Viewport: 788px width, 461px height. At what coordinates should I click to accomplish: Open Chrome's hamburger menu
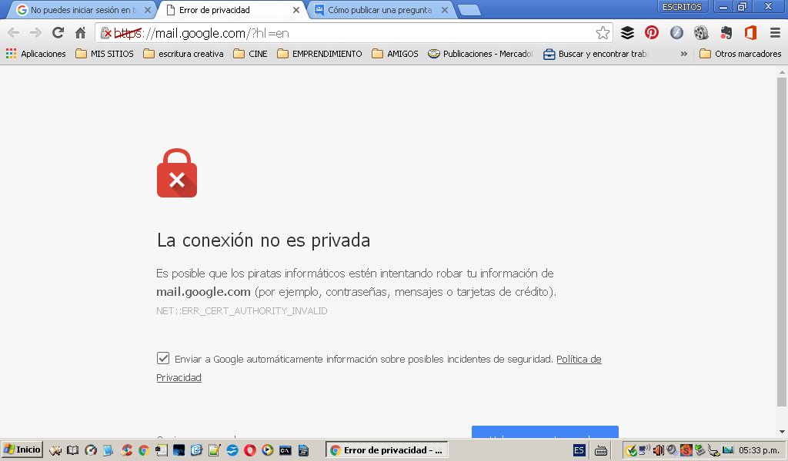click(776, 33)
